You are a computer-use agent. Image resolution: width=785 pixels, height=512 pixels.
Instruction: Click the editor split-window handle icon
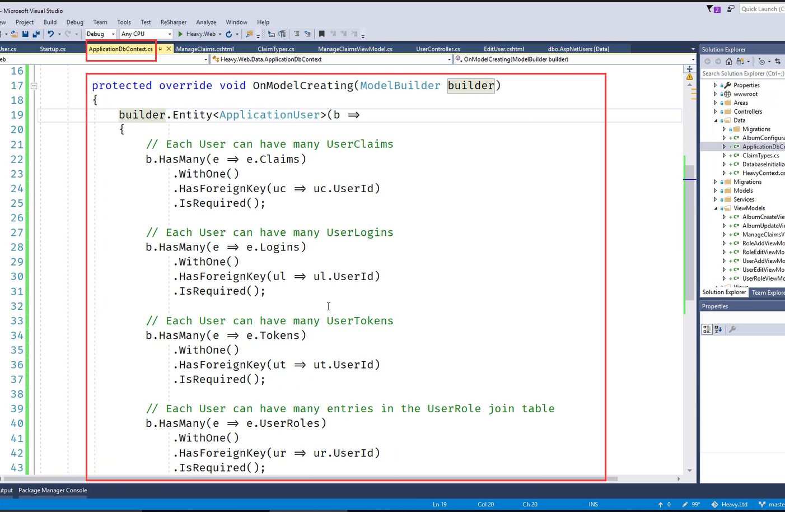(x=690, y=69)
